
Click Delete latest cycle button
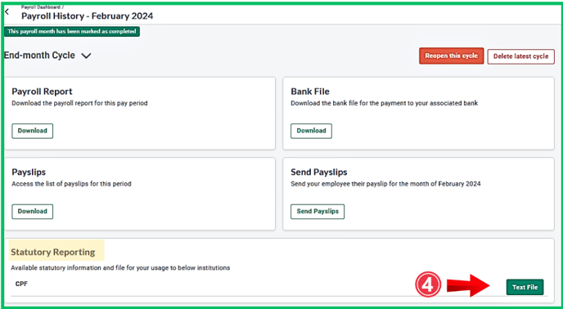tap(520, 56)
